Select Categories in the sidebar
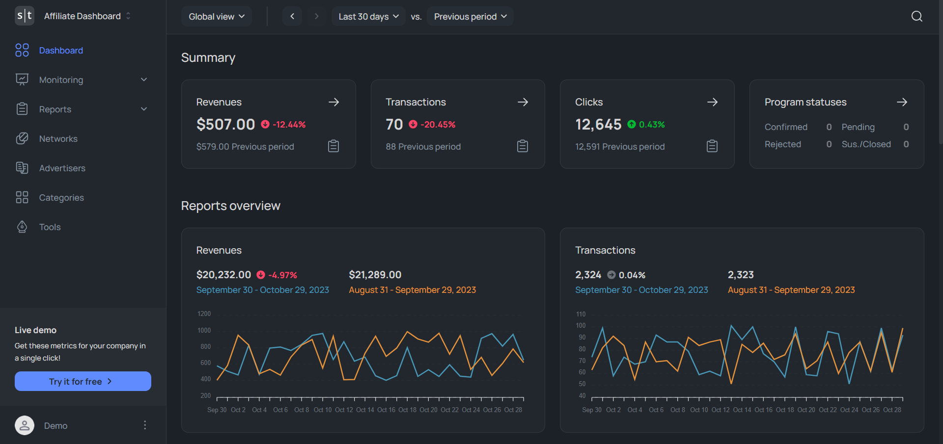Image resolution: width=943 pixels, height=444 pixels. coord(61,197)
